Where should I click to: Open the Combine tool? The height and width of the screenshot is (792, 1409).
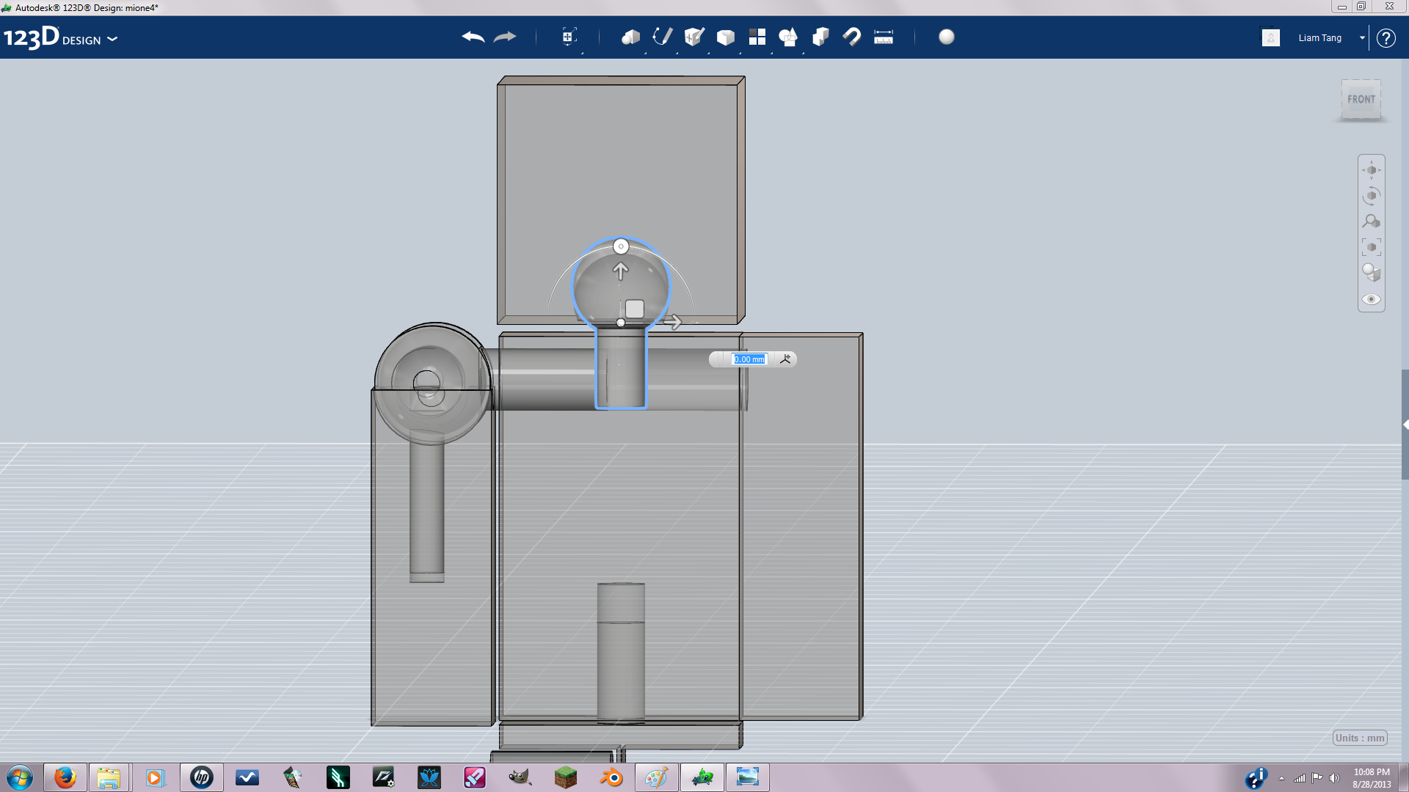point(820,37)
